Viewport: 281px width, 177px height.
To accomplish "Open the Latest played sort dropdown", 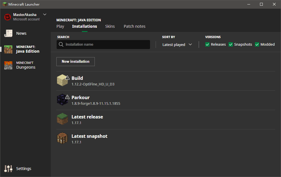I will point(177,45).
